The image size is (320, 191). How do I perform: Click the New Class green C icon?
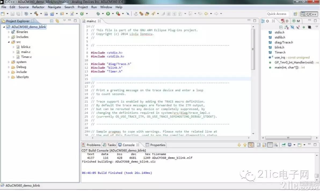coord(82,14)
